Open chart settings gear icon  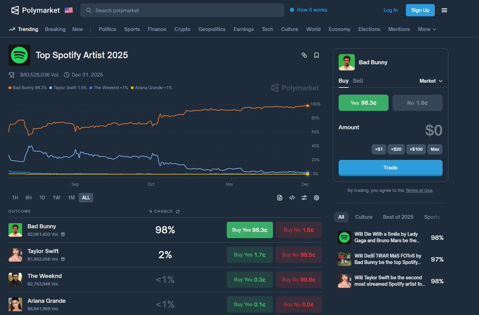[317, 198]
